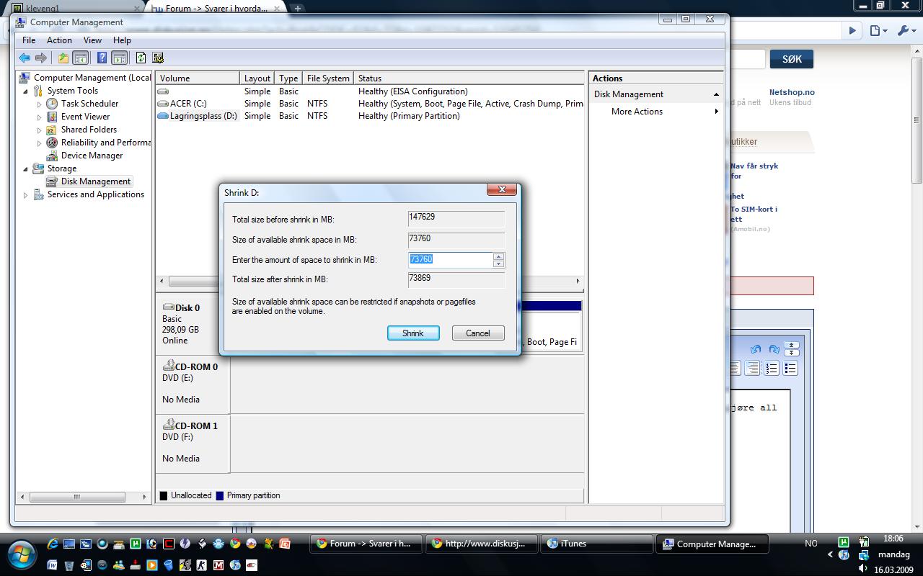Increase shrink amount with the up spinner
Viewport: 923px width, 576px height.
tap(498, 256)
